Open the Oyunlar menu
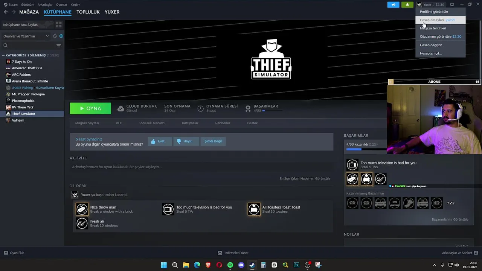This screenshot has width=482, height=271. [62, 5]
